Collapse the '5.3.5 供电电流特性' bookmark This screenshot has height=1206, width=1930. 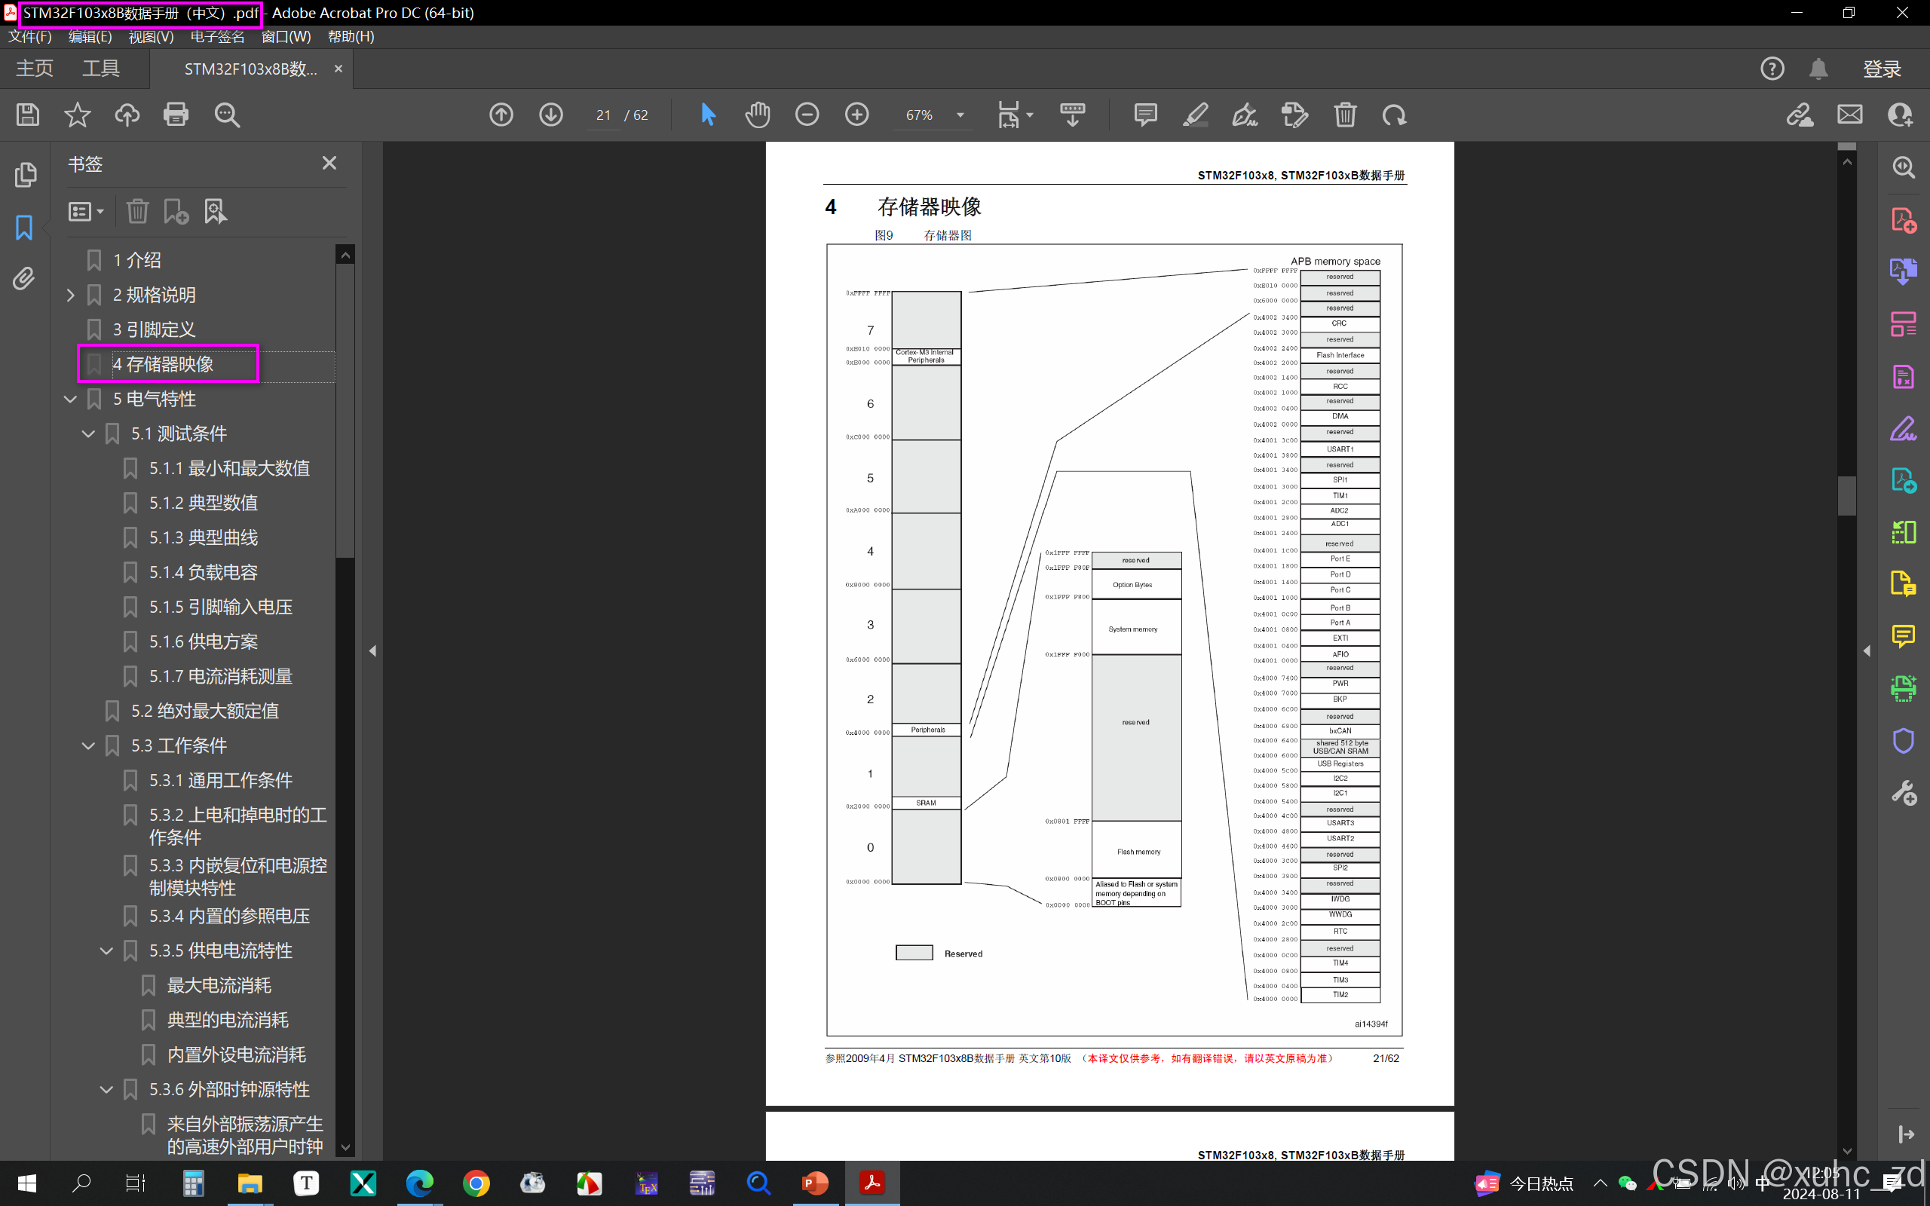point(106,950)
